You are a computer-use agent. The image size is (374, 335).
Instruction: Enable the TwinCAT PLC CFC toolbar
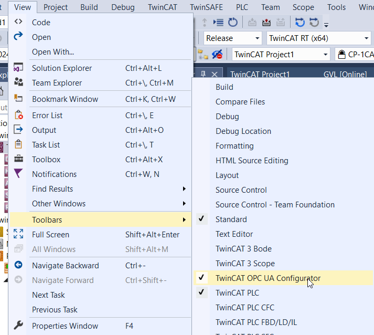click(283, 307)
